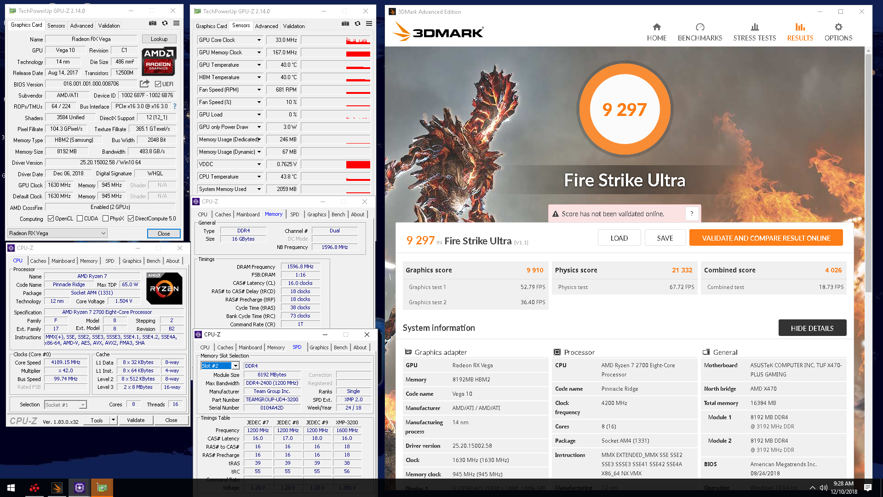Toggle the OpenCL checkbox
Image resolution: width=883 pixels, height=497 pixels.
click(x=51, y=219)
